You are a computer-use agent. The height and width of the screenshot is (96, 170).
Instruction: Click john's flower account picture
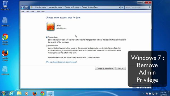pyautogui.click(x=50, y=27)
